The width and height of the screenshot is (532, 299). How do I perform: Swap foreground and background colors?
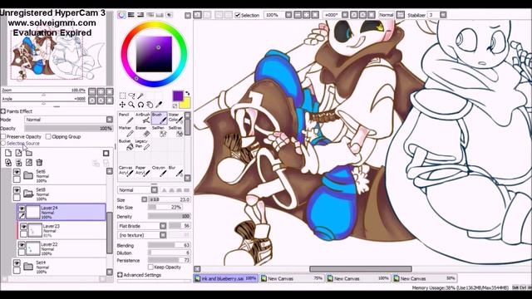(187, 93)
